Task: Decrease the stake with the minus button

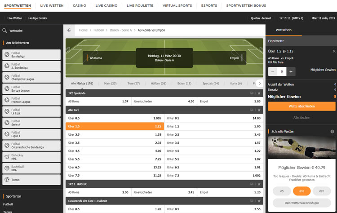Action: [273, 71]
